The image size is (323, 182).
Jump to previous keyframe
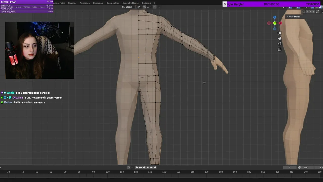pyautogui.click(x=140, y=167)
